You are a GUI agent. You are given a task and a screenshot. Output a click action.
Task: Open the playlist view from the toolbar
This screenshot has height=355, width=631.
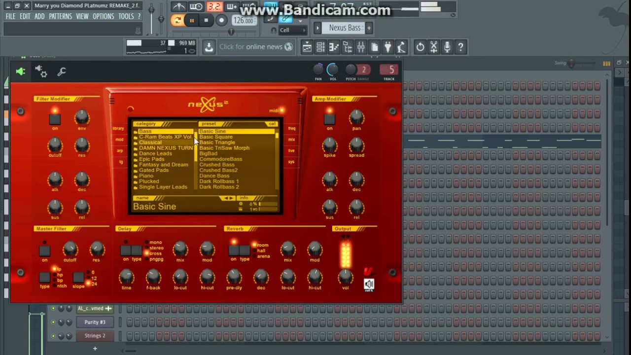coord(307,47)
